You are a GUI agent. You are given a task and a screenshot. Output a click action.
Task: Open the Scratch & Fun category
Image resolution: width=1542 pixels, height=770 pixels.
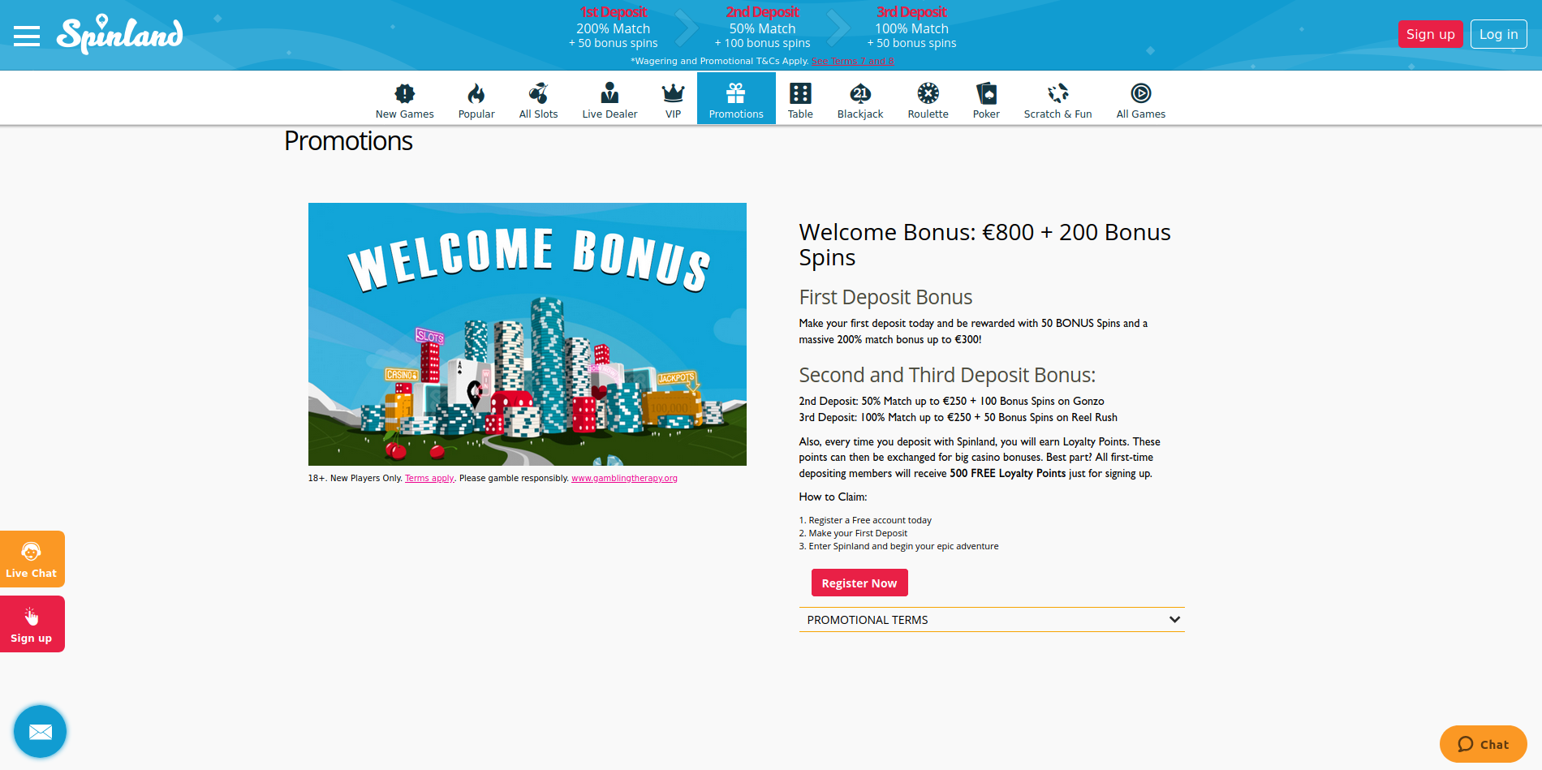[x=1057, y=100]
